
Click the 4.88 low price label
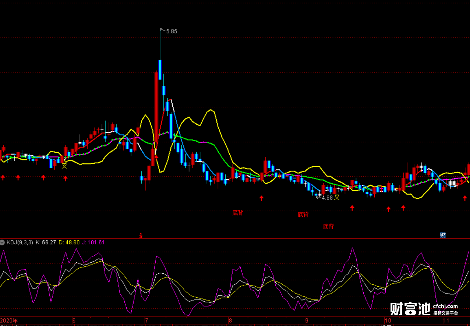[327, 198]
